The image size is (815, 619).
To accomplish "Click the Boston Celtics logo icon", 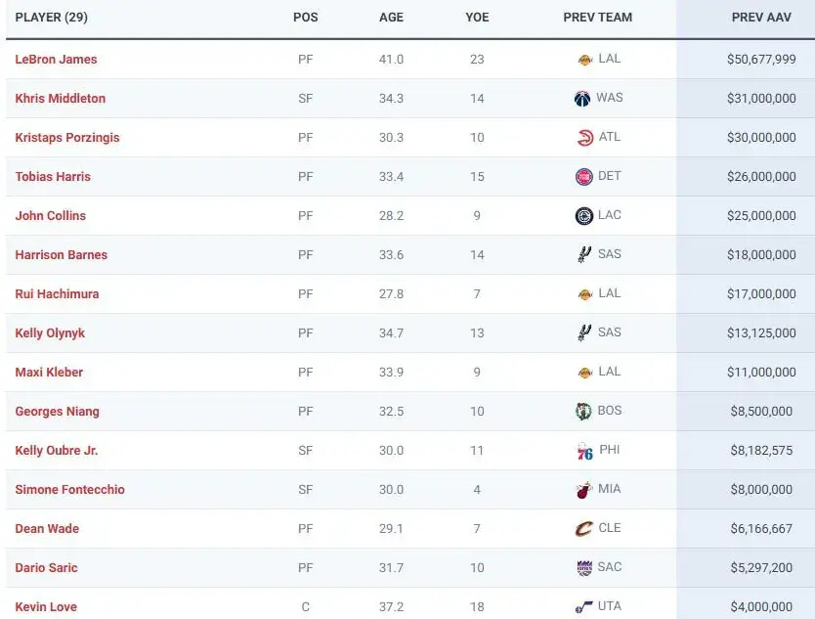I will pos(584,412).
